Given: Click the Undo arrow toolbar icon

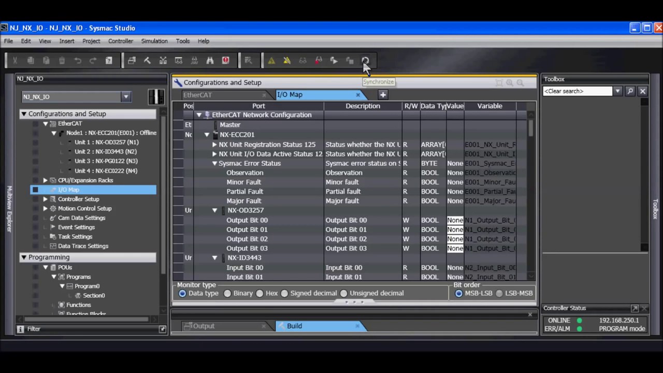Looking at the screenshot, I should pos(78,61).
